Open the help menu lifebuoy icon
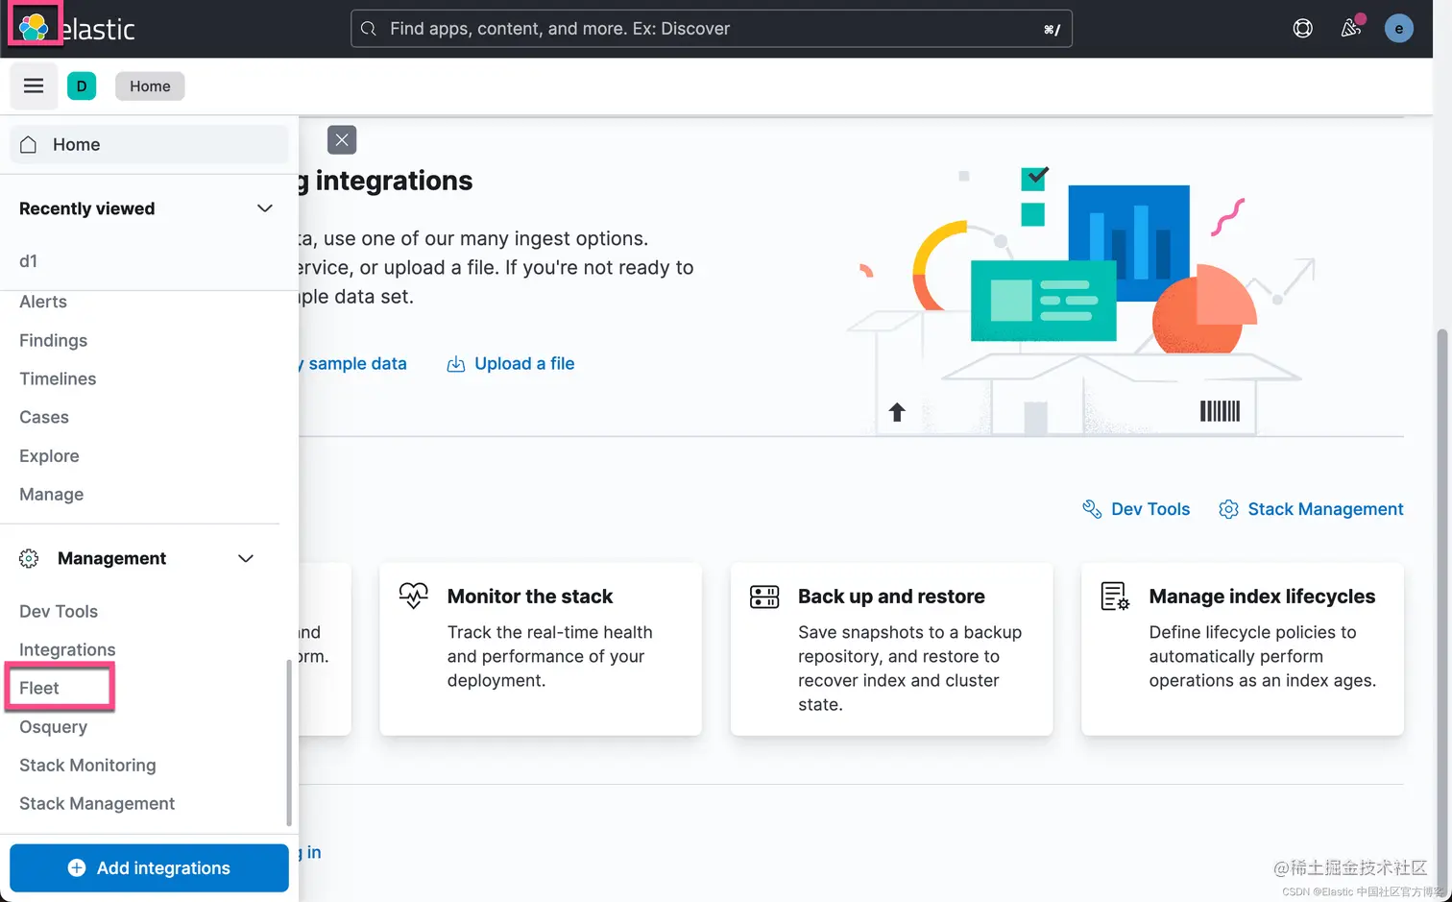This screenshot has width=1452, height=902. pyautogui.click(x=1302, y=29)
